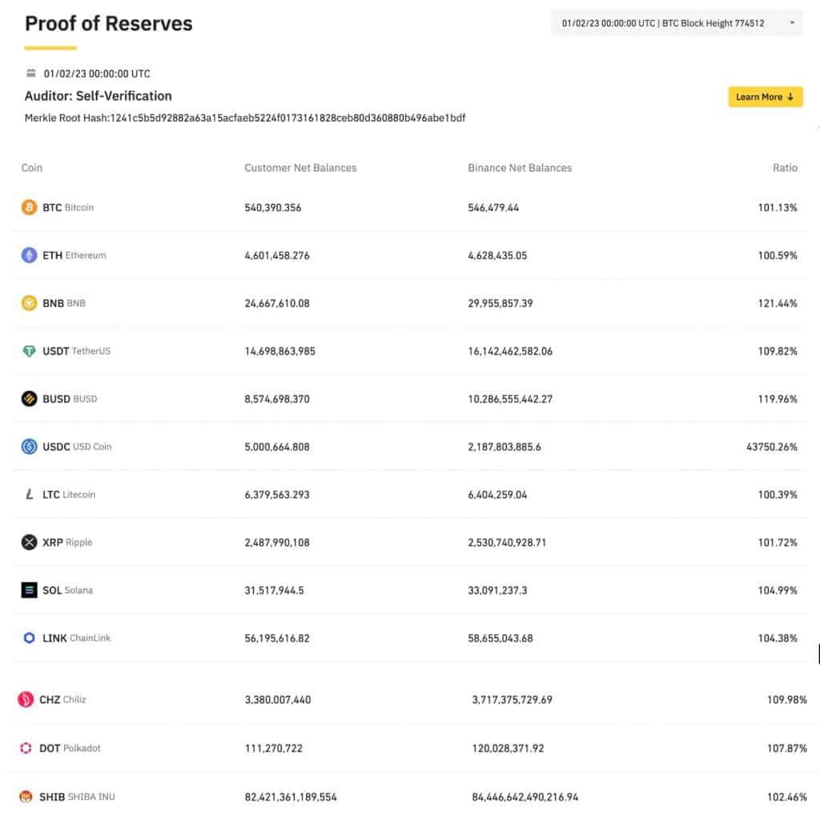
Task: Click the calendar icon beside the date
Action: pos(31,74)
